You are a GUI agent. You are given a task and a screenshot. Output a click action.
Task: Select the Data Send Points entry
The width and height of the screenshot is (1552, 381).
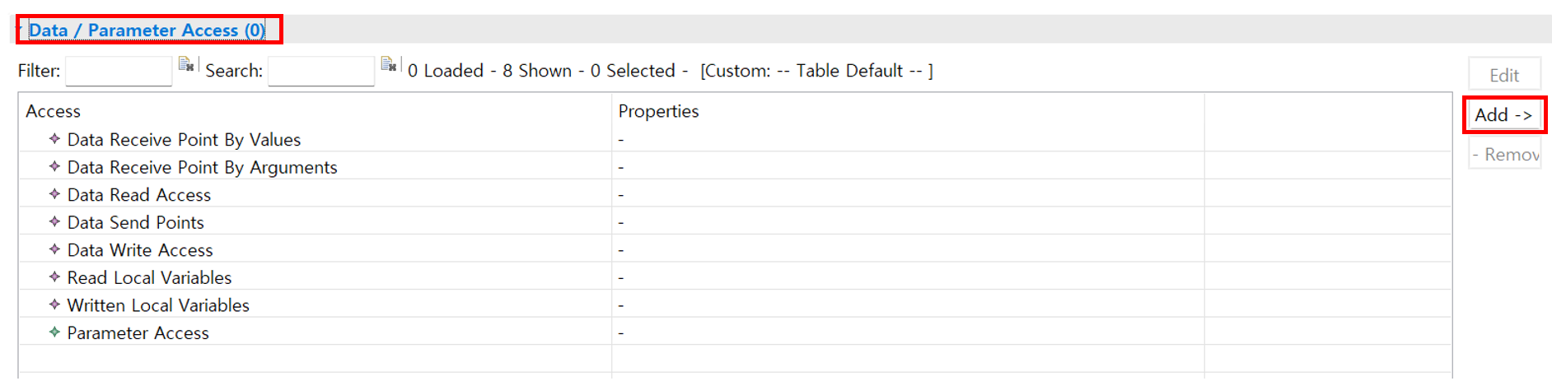[x=135, y=222]
